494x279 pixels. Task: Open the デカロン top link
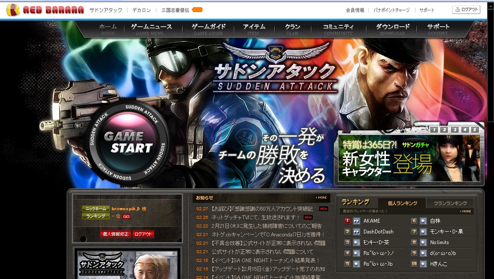pyautogui.click(x=141, y=10)
